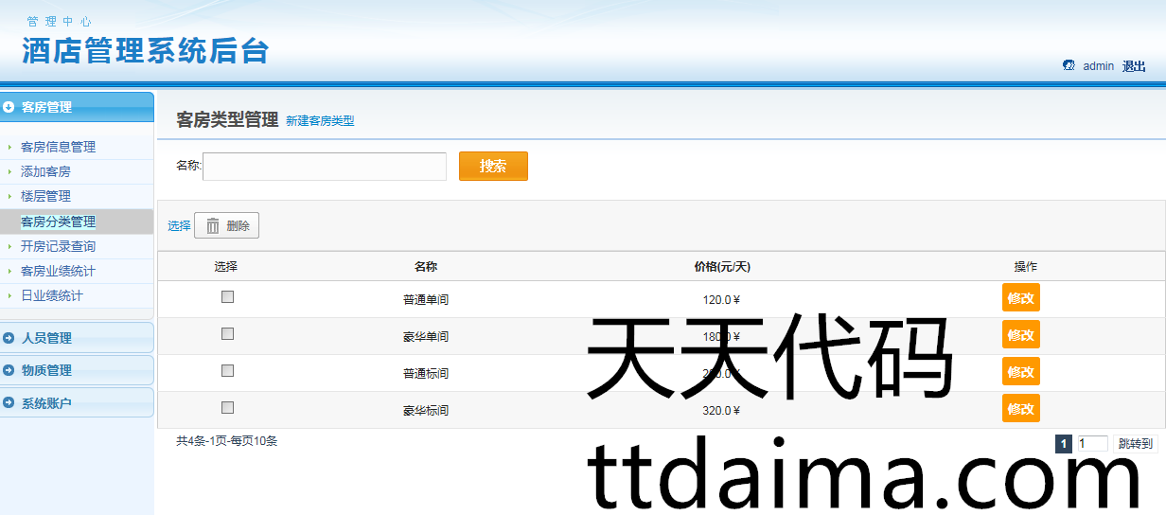Select the 豪华单间 row checkbox

[227, 334]
